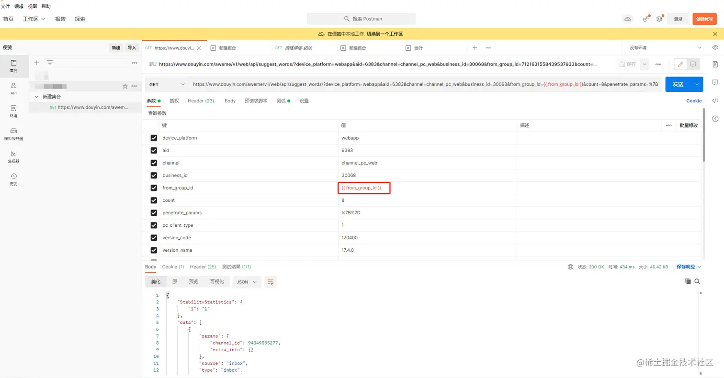Switch to the response Cookie (1) tab
This screenshot has height=378, width=724.
point(173,267)
